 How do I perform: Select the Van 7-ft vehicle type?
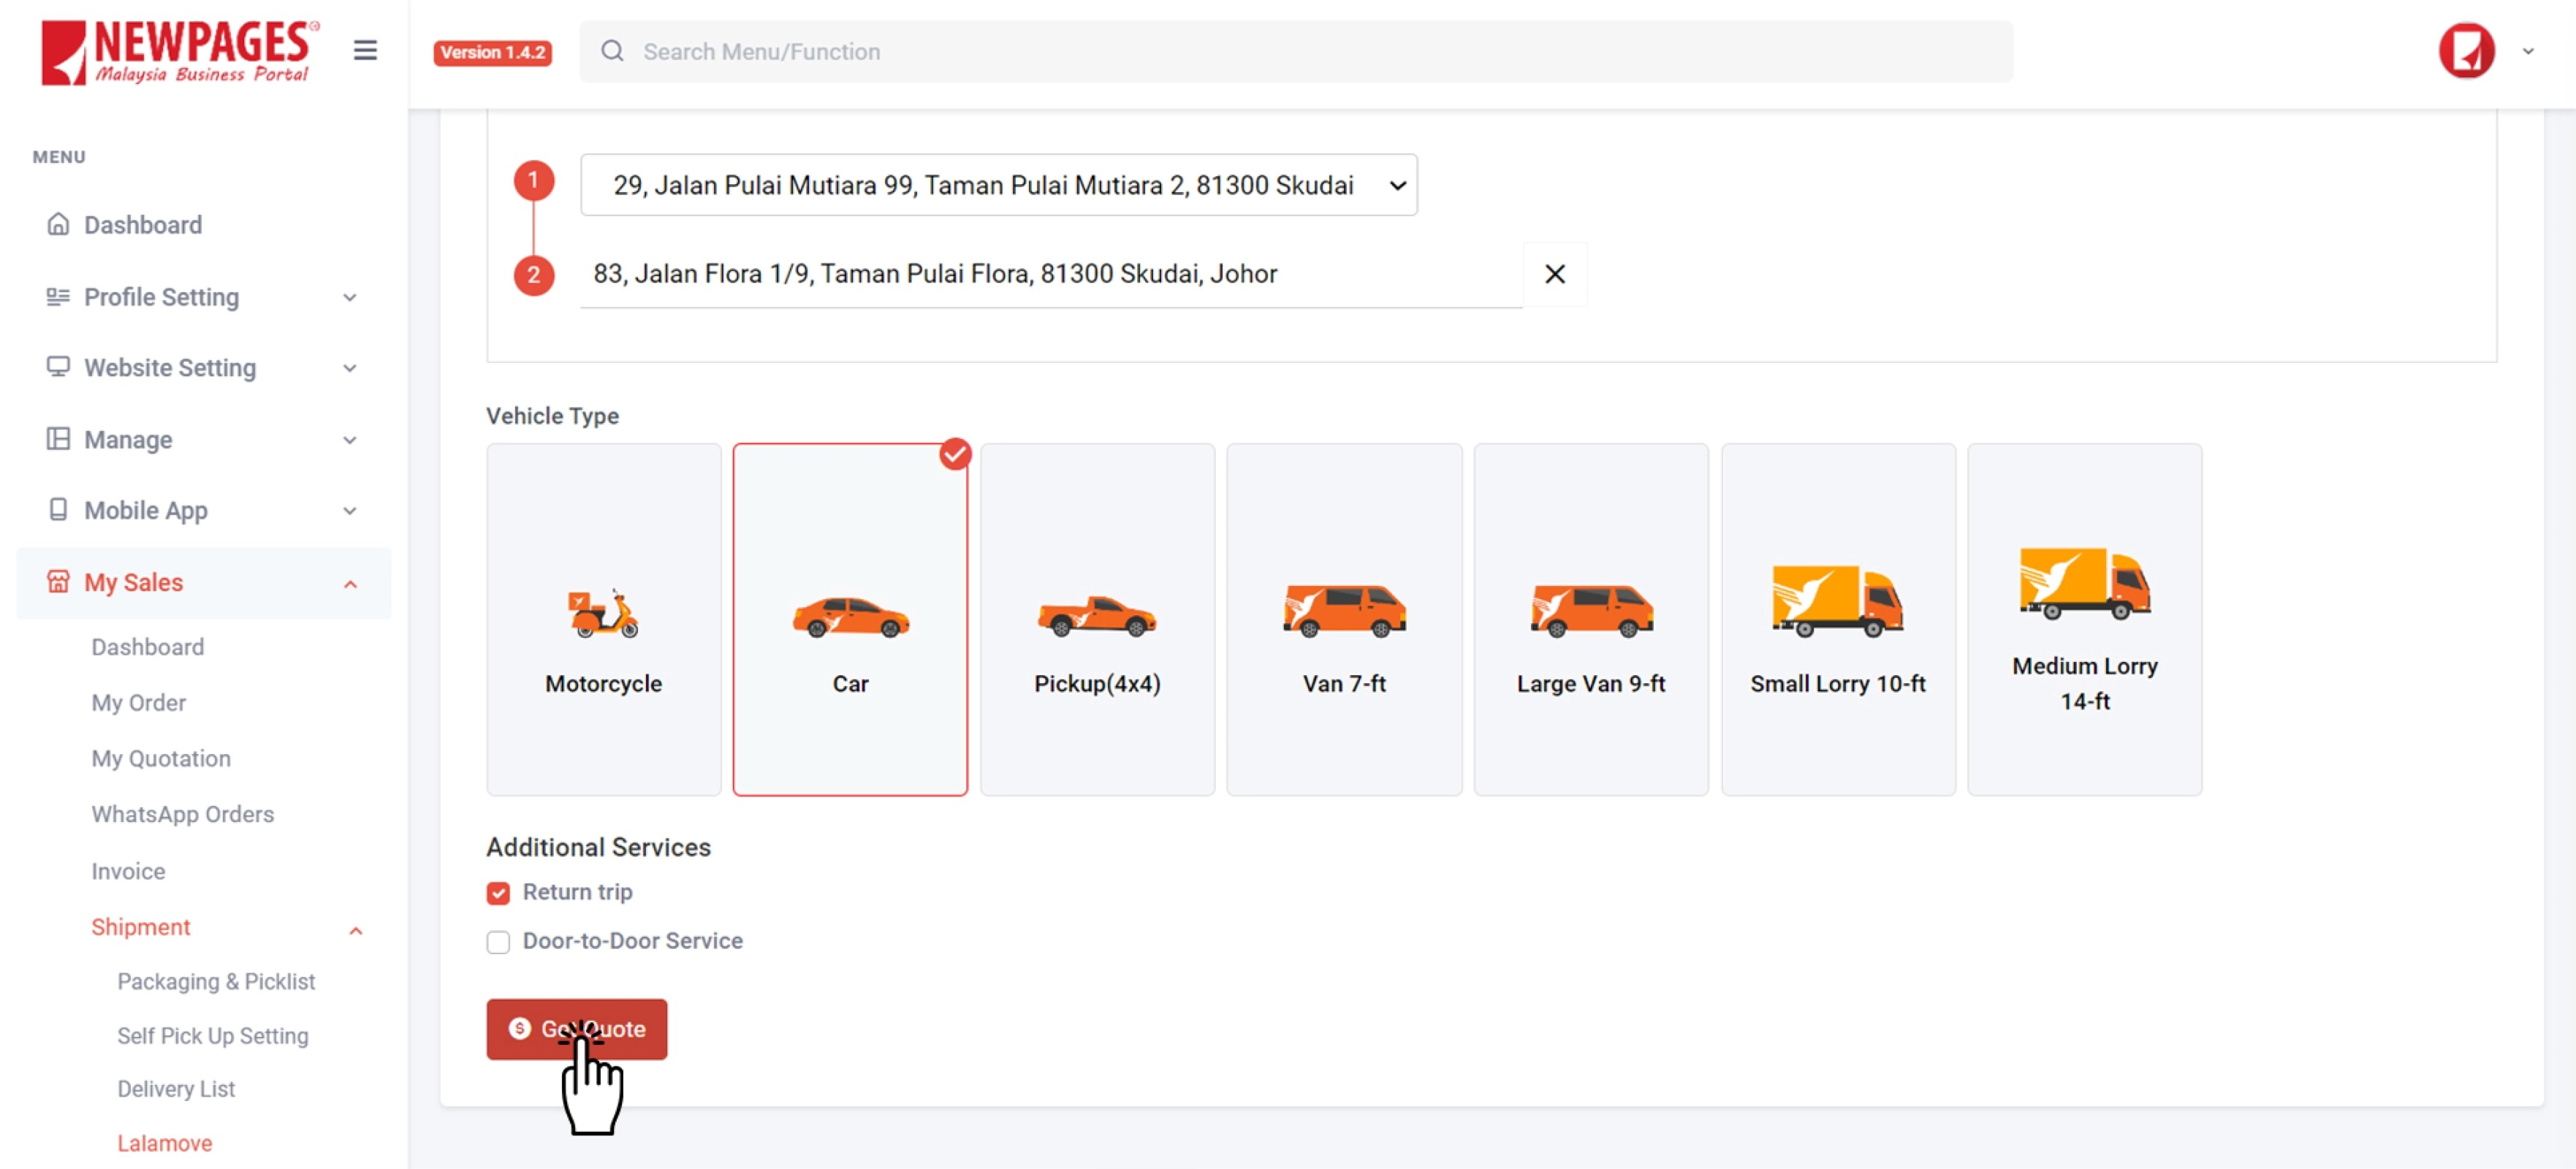click(x=1344, y=620)
